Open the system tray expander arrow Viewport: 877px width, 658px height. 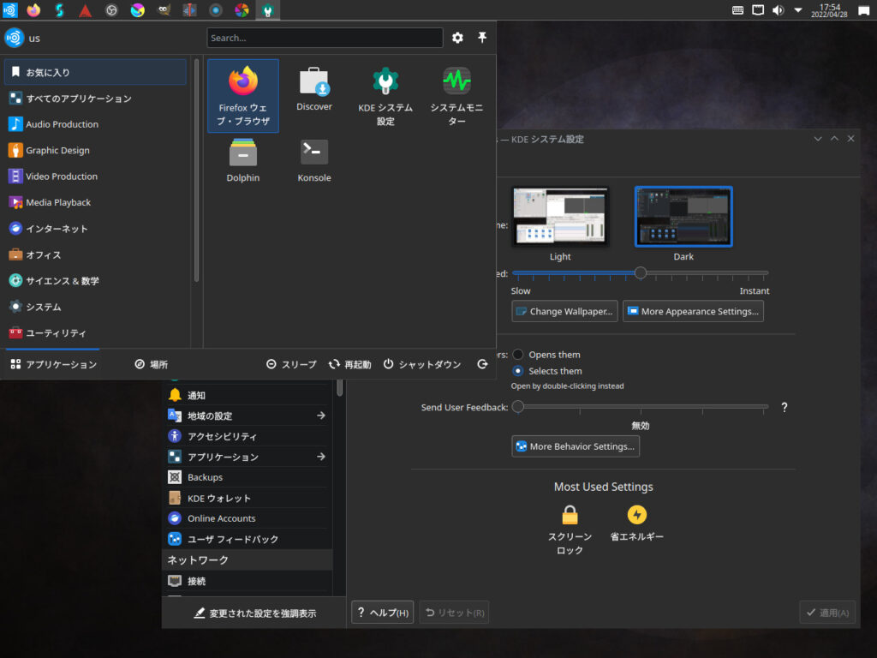coord(797,10)
